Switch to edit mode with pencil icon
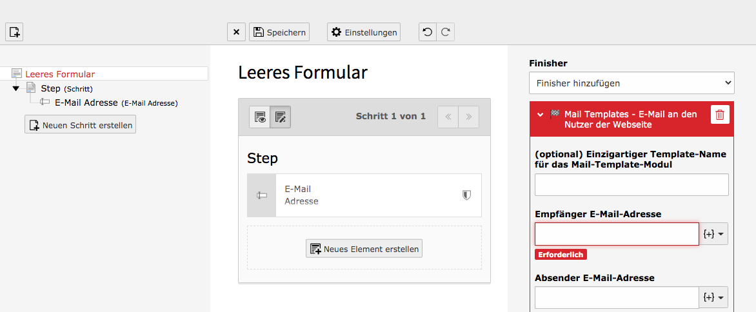The width and height of the screenshot is (756, 312). (280, 117)
